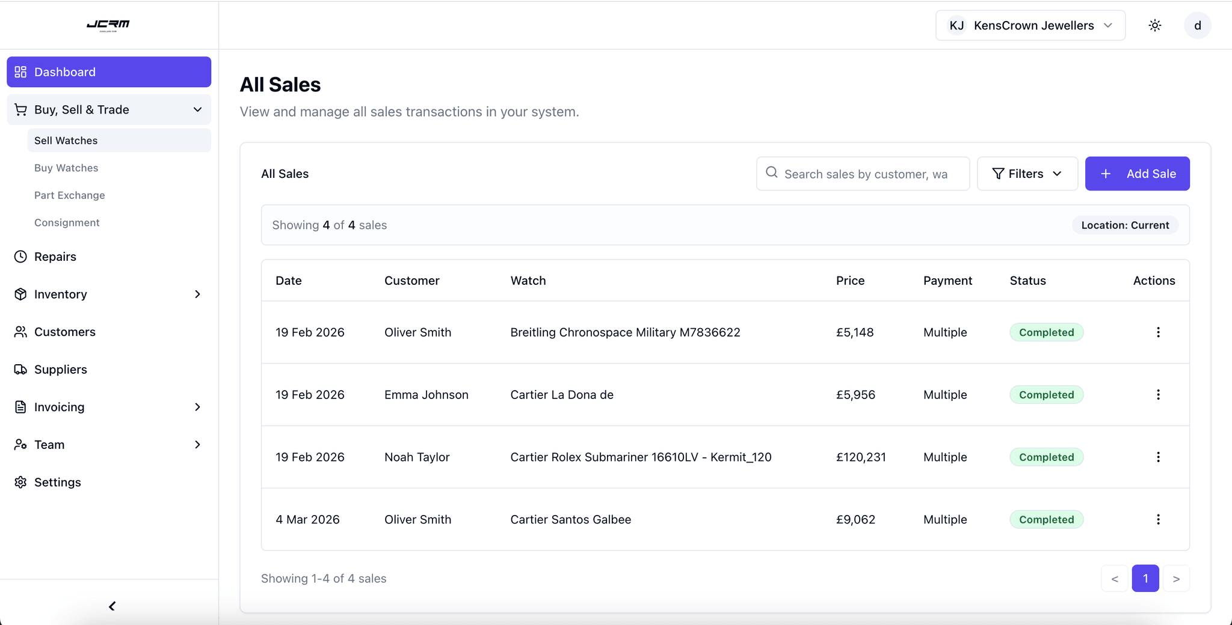Click the search sales input field
The image size is (1232, 625).
point(866,173)
